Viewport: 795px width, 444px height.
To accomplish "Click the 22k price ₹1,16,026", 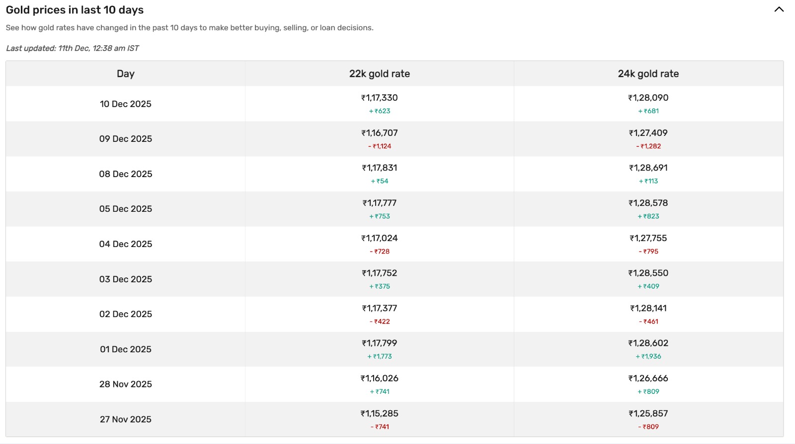I will tap(379, 379).
